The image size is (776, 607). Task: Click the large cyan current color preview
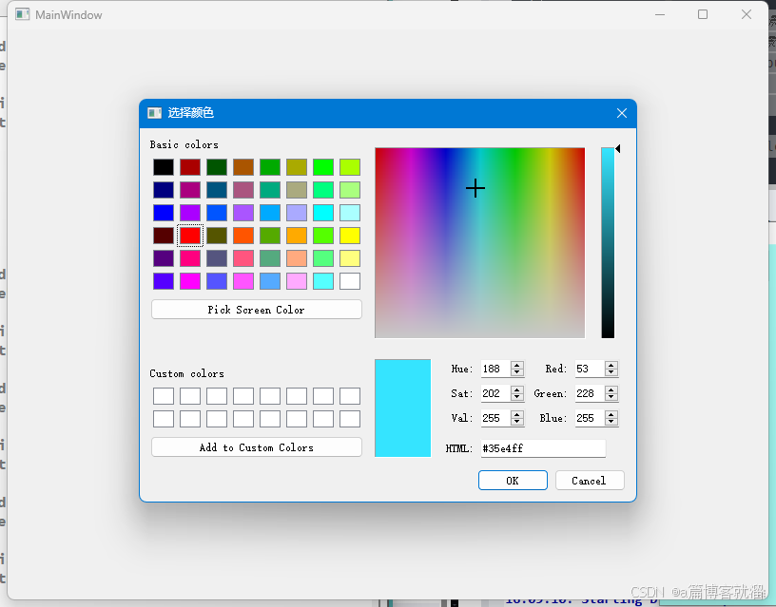(x=403, y=408)
